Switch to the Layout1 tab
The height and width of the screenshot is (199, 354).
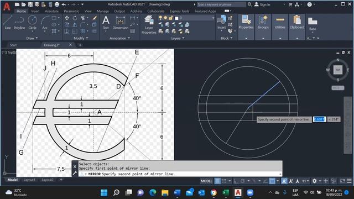29,180
